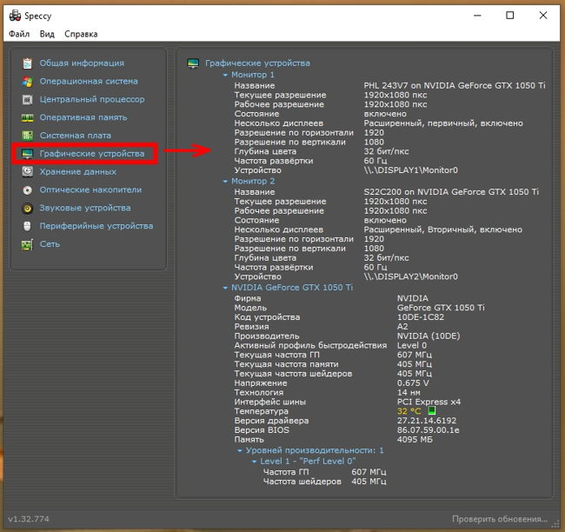The width and height of the screenshot is (565, 532).
Task: Click the Windows flag icon for Операционная система
Action: (28, 82)
